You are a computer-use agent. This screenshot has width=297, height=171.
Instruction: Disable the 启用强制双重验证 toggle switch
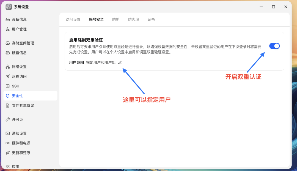(x=274, y=46)
